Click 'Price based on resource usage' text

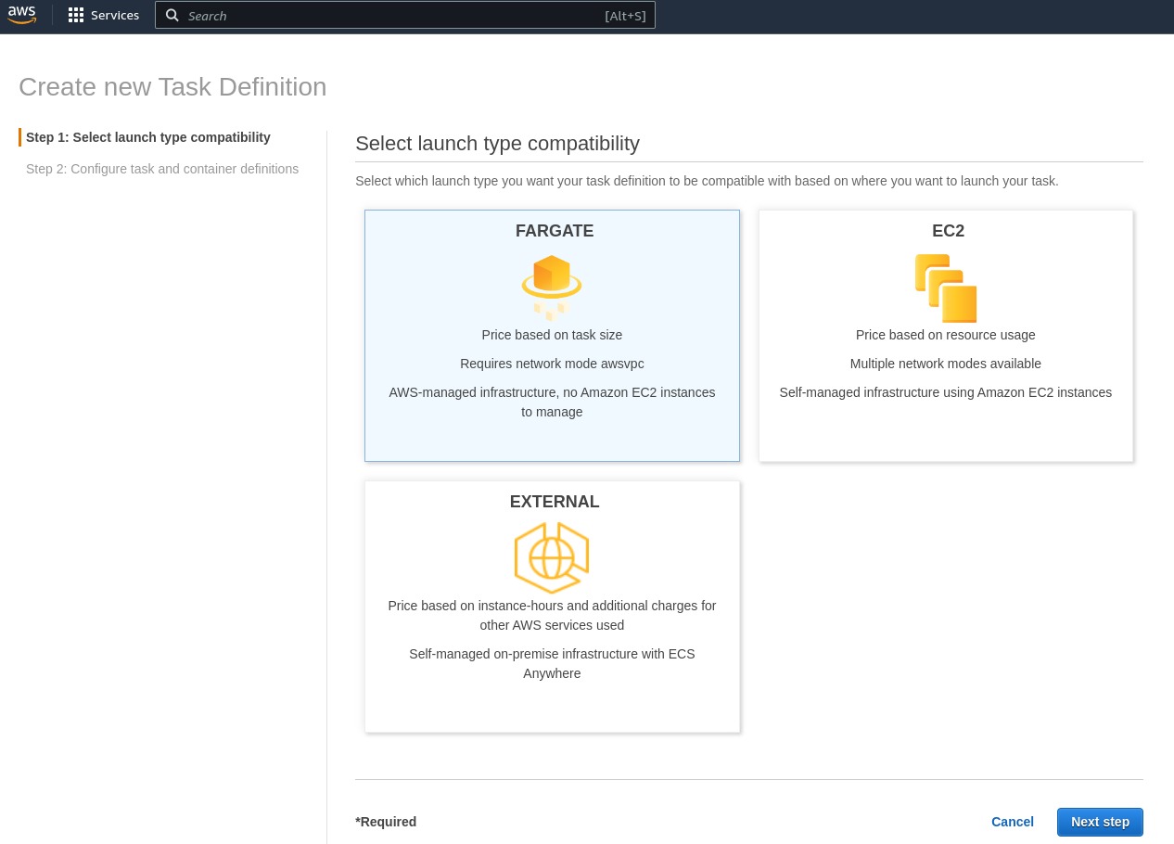click(x=946, y=335)
